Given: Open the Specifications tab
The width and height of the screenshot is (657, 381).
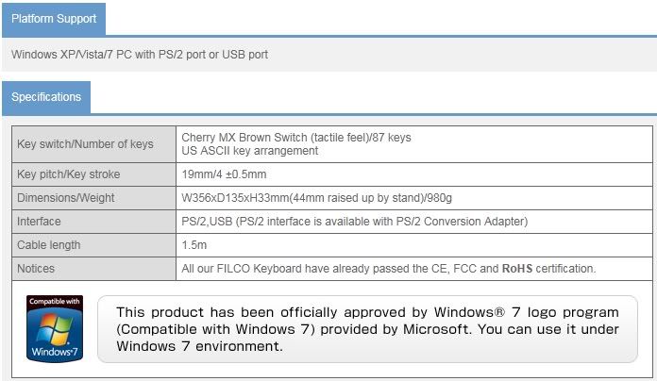Looking at the screenshot, I should click(46, 97).
